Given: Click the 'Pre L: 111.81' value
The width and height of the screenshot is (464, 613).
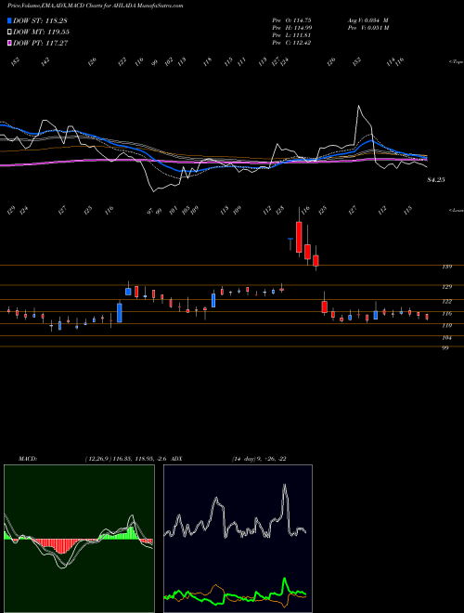Looking at the screenshot, I should click(x=291, y=35).
